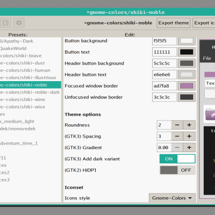Open Unfocused window border dark swatch
This screenshot has width=215, height=215.
187,97
